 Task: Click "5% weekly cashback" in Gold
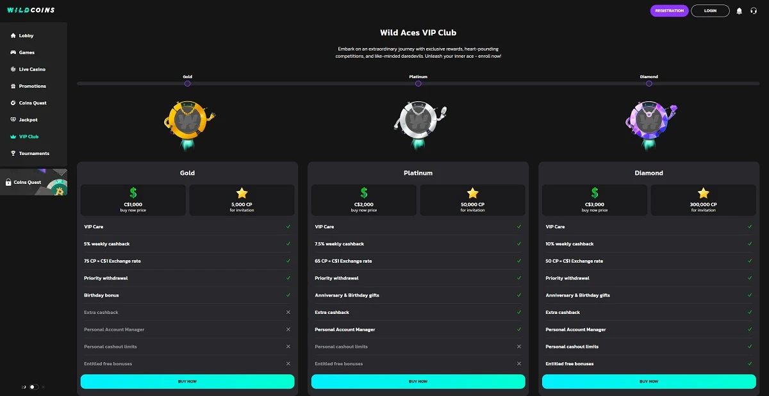pyautogui.click(x=106, y=244)
